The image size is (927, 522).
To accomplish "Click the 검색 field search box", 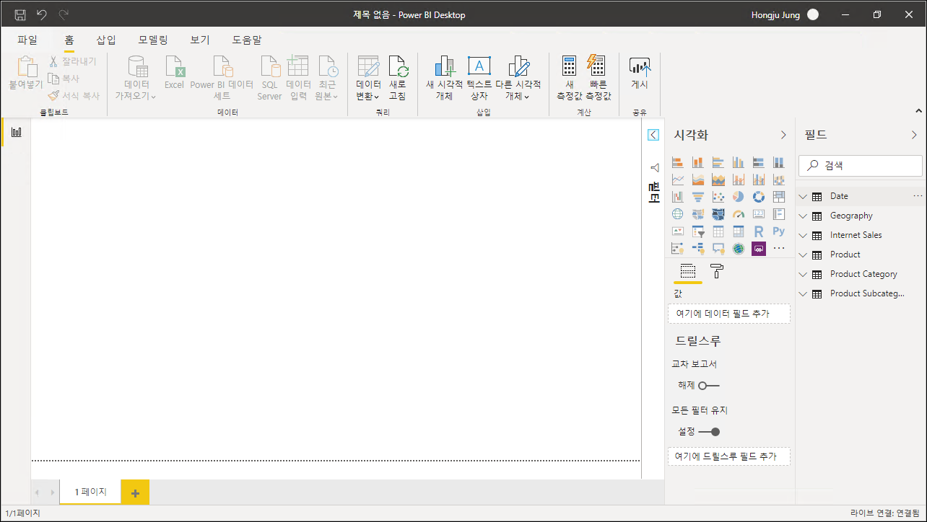I will tap(861, 165).
